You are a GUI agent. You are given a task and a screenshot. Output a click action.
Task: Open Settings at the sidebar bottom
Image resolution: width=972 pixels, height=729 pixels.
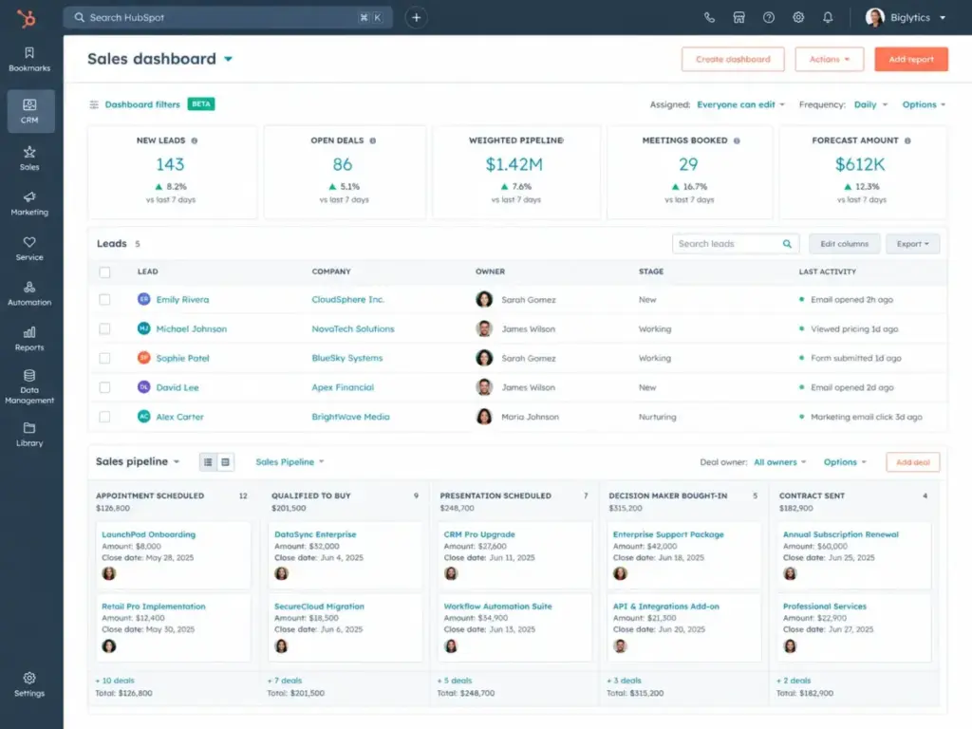(29, 684)
